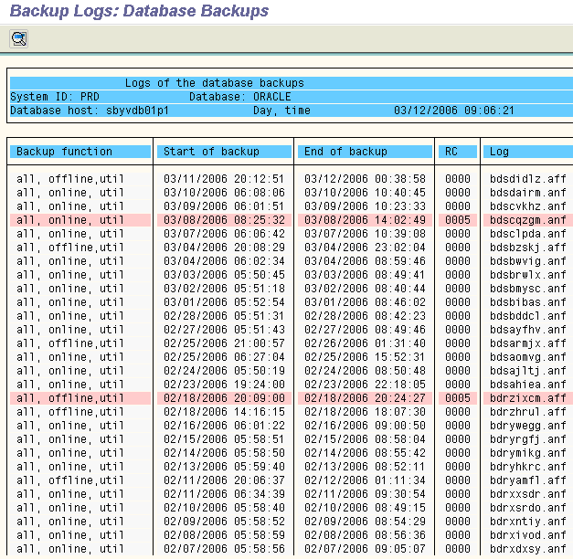The image size is (573, 559).
Task: Click start time 02/28/2006 05:51:31
Action: (x=224, y=316)
